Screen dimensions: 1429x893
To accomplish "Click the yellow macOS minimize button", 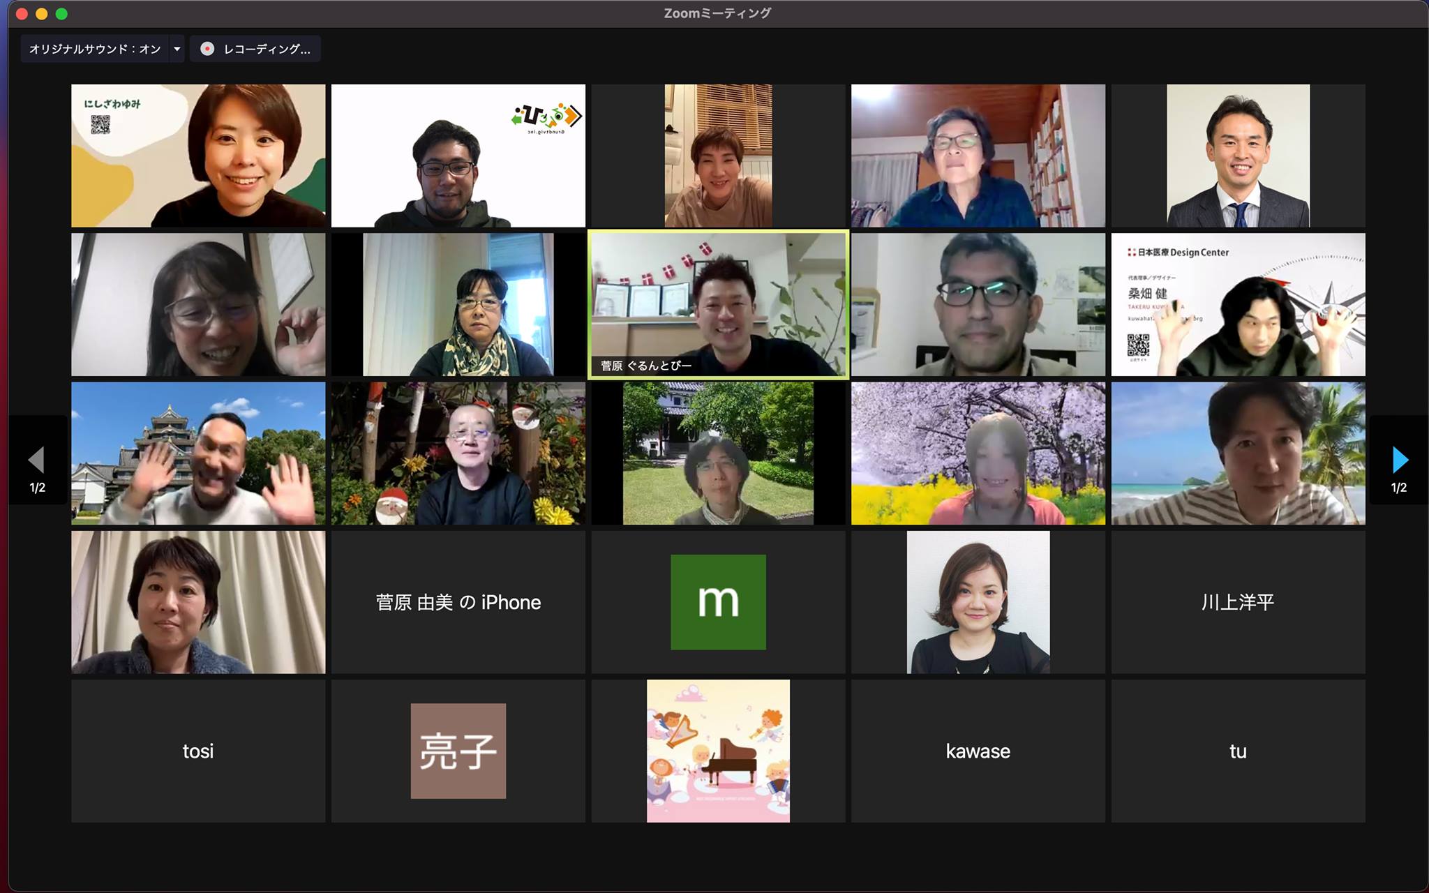I will click(41, 14).
